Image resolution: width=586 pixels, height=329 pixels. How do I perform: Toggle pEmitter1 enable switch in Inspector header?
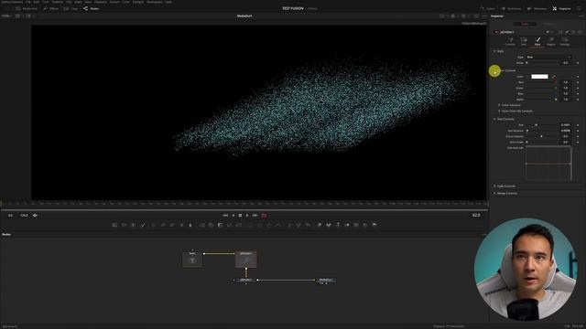[x=496, y=32]
